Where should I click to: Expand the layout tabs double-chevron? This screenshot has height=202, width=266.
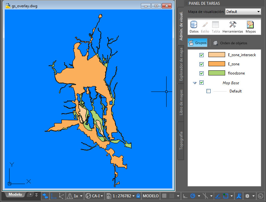coord(36,194)
